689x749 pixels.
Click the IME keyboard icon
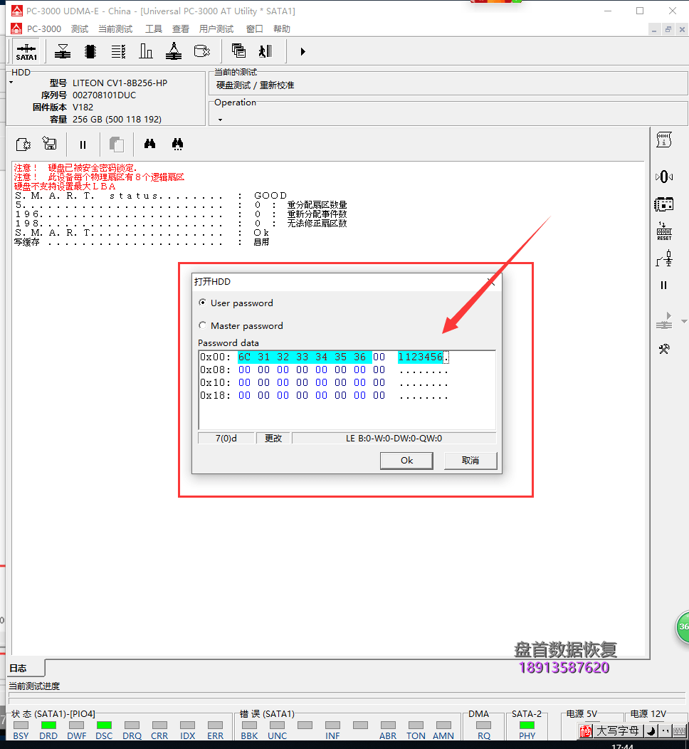[678, 731]
